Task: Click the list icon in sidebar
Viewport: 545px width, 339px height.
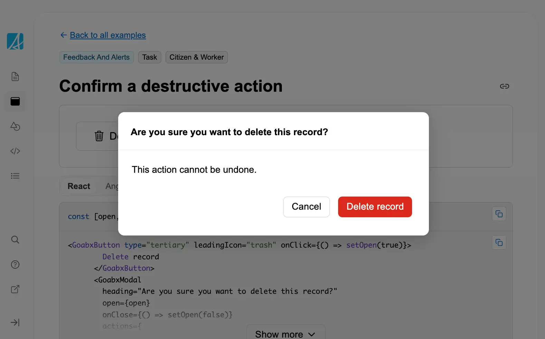Action: pos(15,176)
